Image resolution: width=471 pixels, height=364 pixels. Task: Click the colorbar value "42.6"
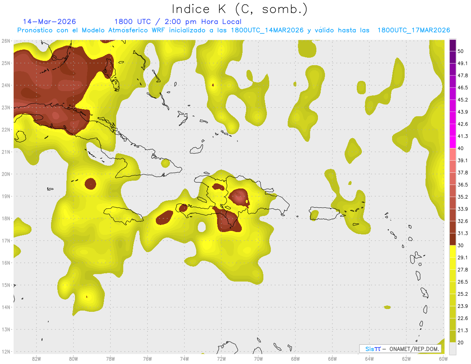click(x=462, y=124)
